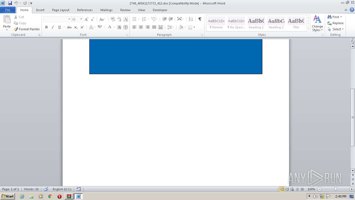
Task: Click the Words: 19 status entry
Action: 31,189
